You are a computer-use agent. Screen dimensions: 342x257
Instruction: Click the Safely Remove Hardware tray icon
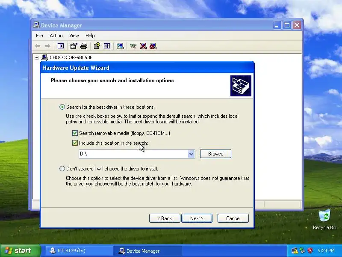(x=302, y=251)
